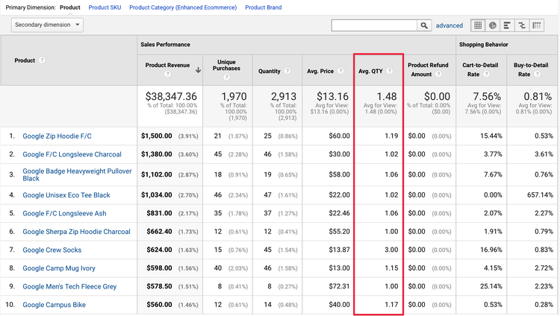Image resolution: width=560 pixels, height=316 pixels.
Task: Sort by Unique Purchases column
Action: pyautogui.click(x=226, y=65)
